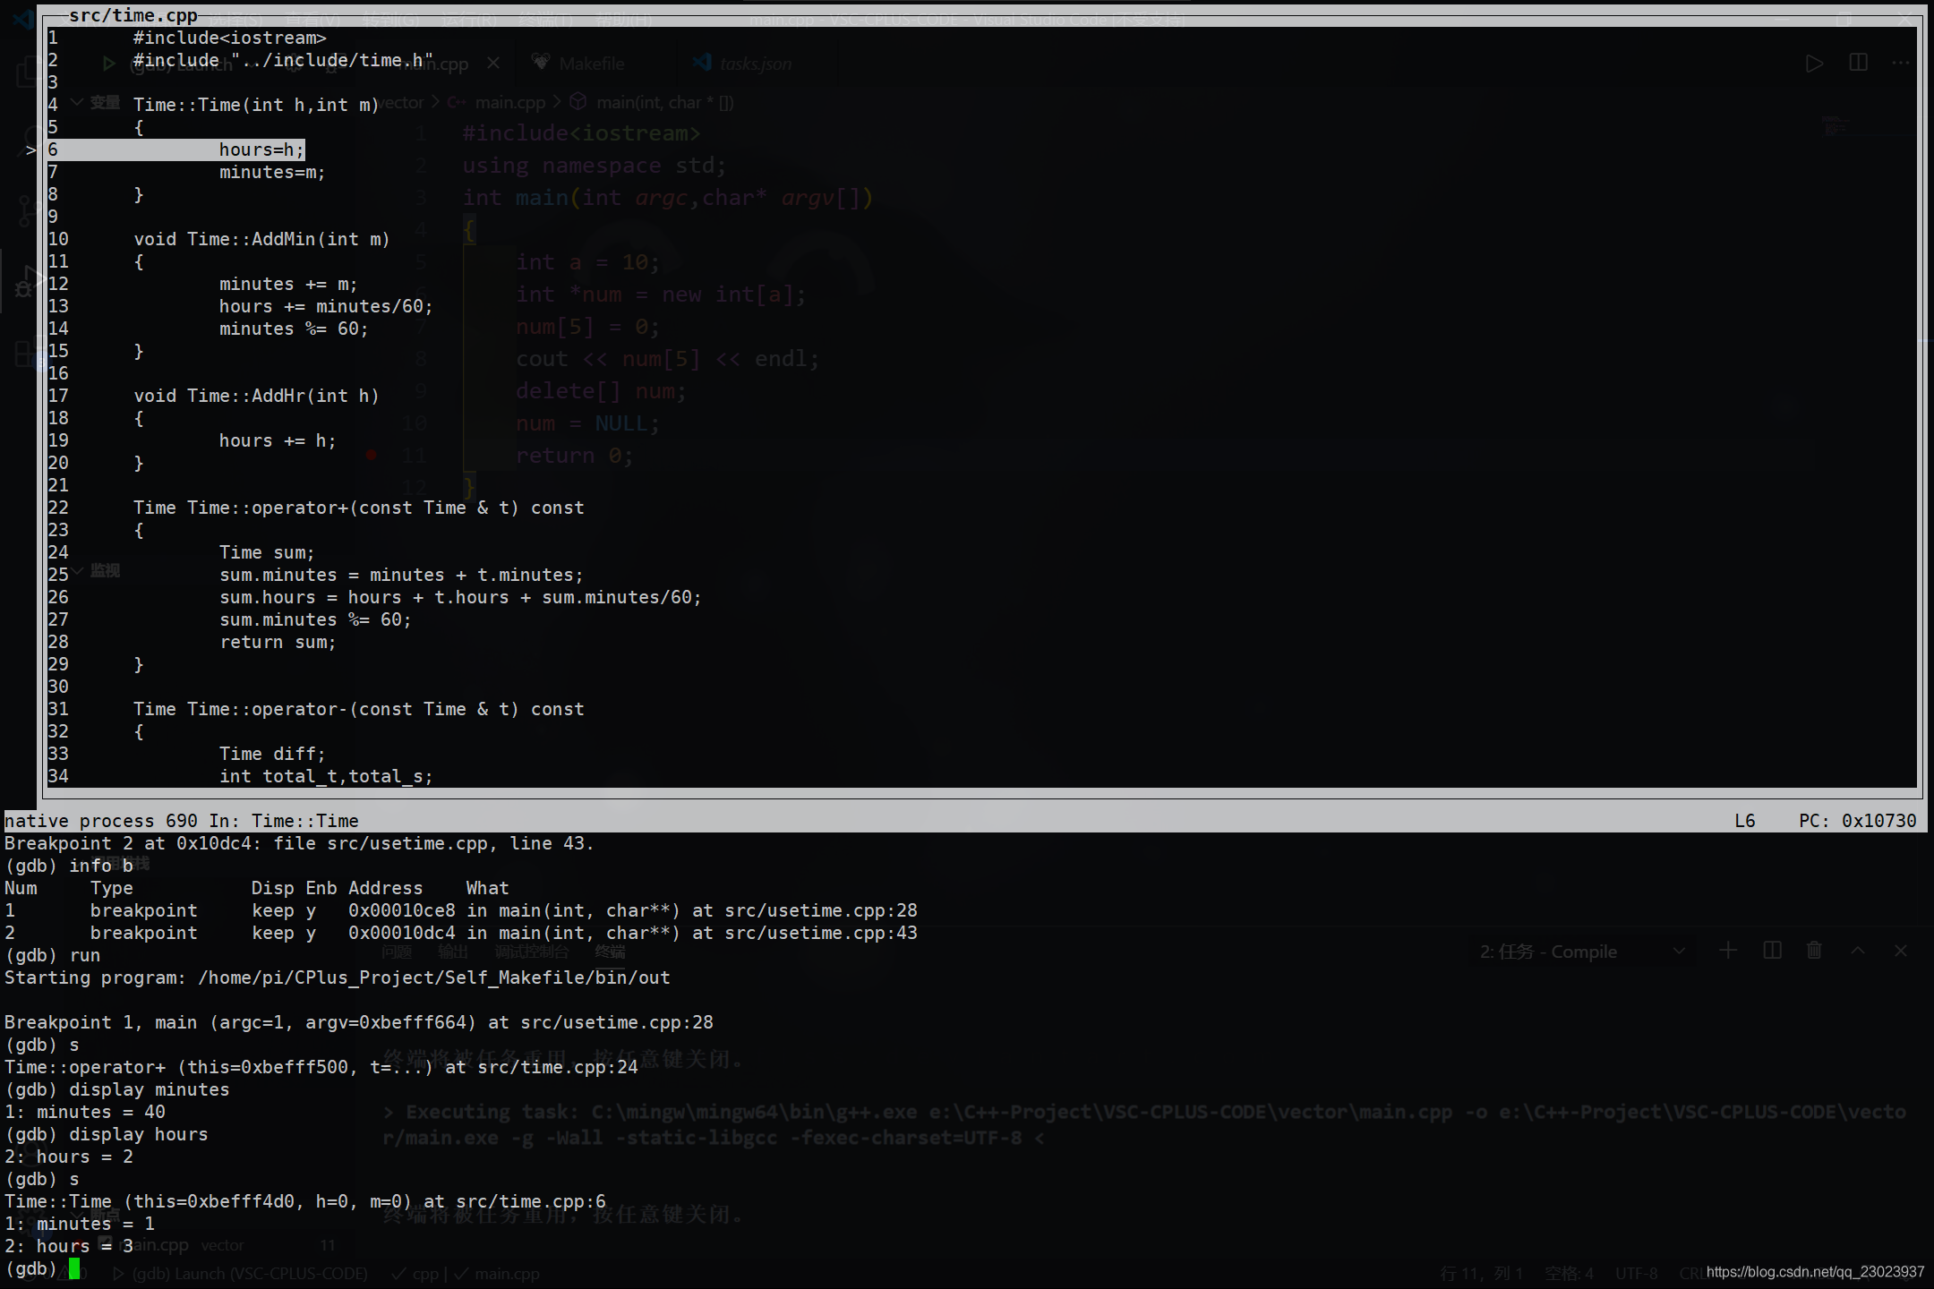Maximize the panel with the up chevron

[x=1858, y=951]
